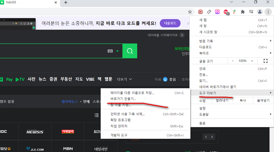274x152 pixels.
Task: Open the 부동산 navigation link
Action: click(66, 79)
